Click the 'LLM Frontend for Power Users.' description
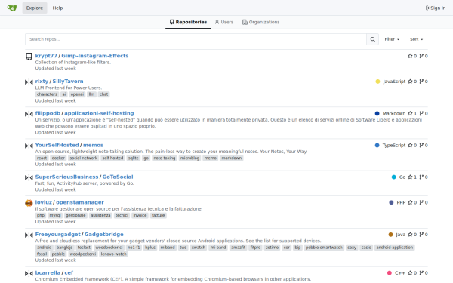453x283 pixels. coord(69,88)
